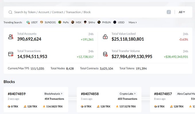
Task: Click 2 secs ago timestamp on block #84074859
Action: pos(13,99)
